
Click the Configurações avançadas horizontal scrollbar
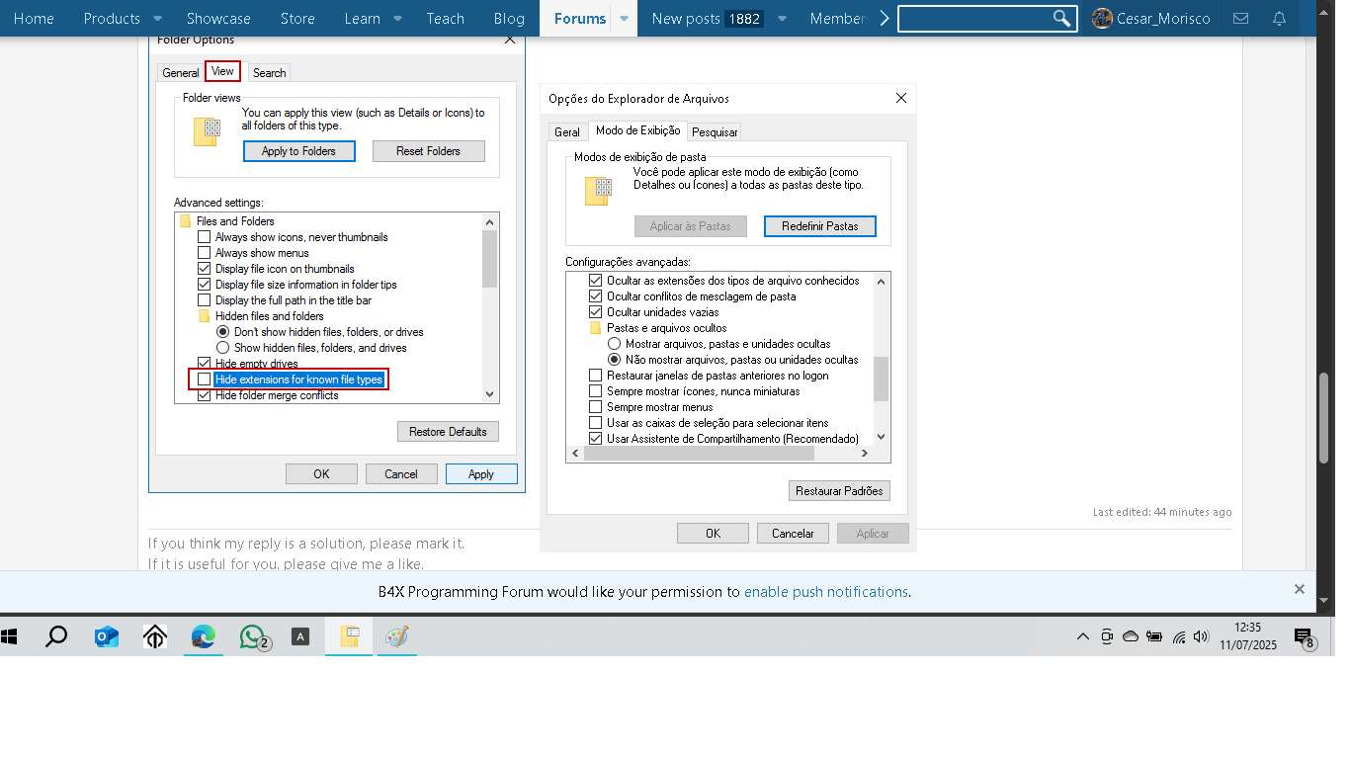(698, 454)
